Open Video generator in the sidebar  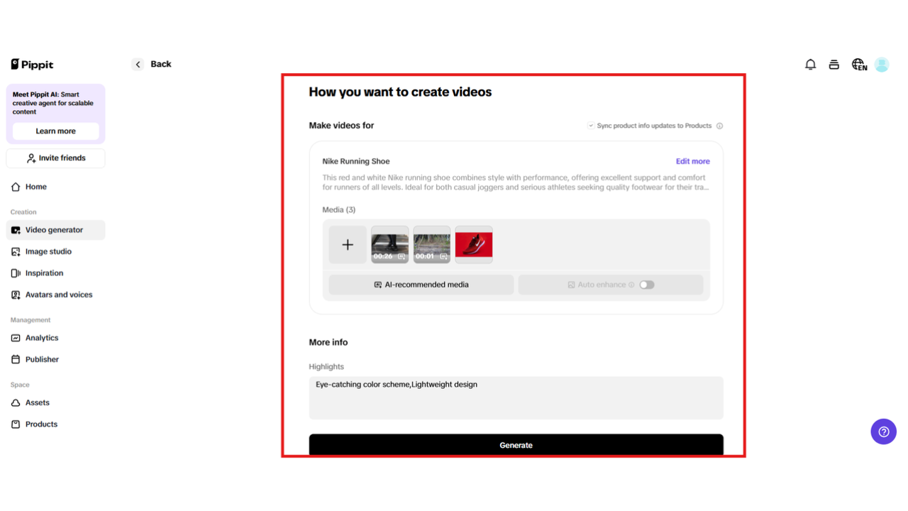click(55, 230)
